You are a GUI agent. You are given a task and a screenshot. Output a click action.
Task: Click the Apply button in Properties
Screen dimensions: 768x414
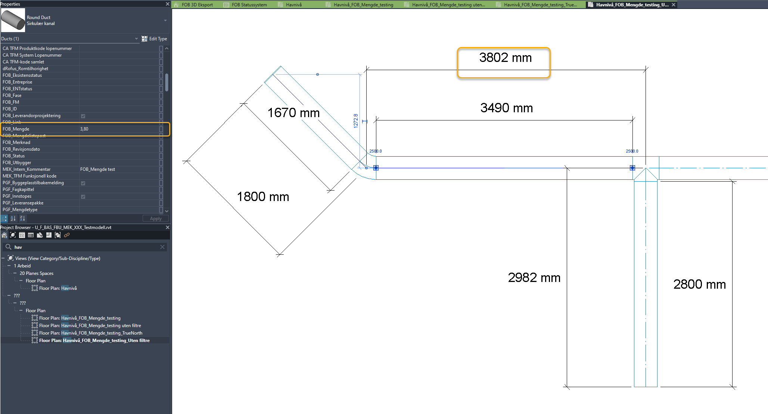pos(156,219)
